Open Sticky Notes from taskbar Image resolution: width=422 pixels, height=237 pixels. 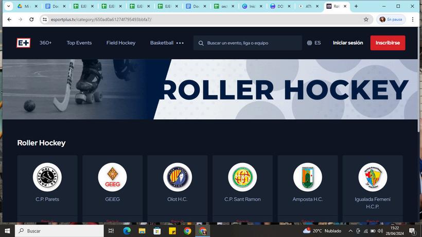(172, 231)
